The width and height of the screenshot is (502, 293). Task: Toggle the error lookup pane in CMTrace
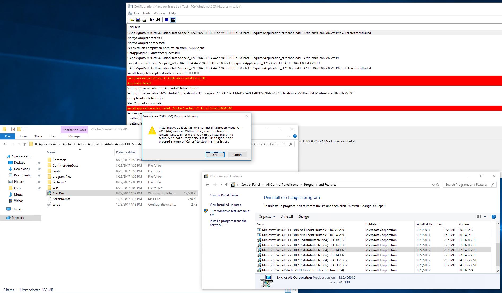coord(173,20)
